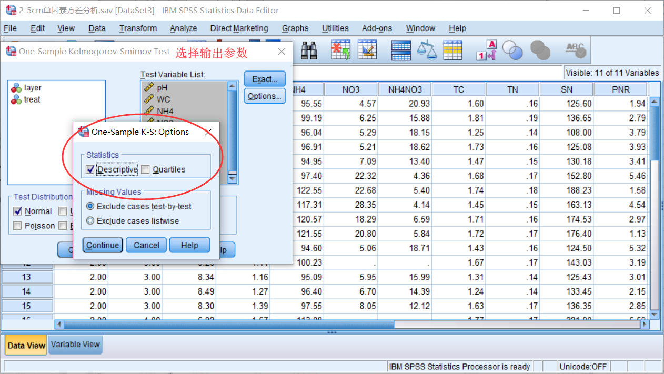Click the NO3 column header
Image resolution: width=664 pixels, height=374 pixels.
pos(351,89)
